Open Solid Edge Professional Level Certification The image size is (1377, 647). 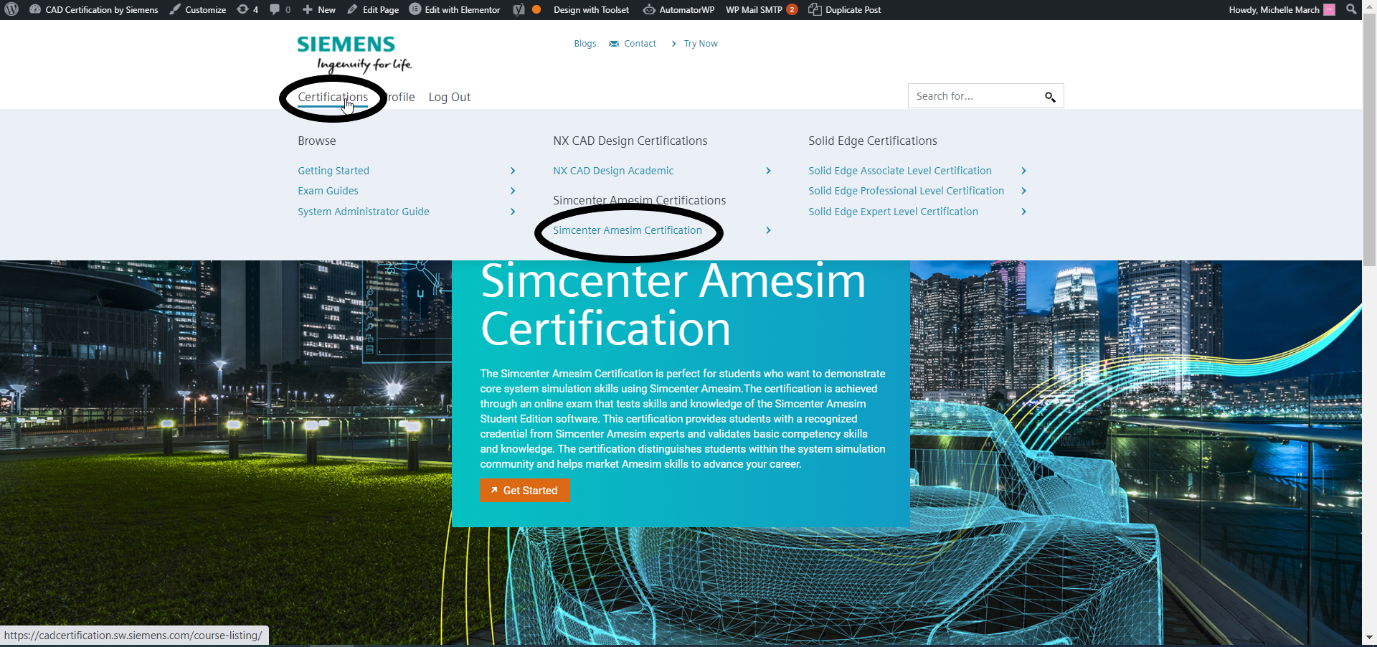[907, 191]
